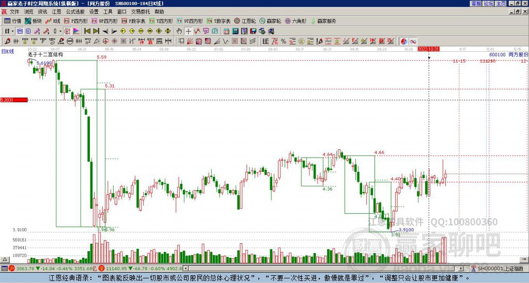The height and width of the screenshot is (283, 529).
Task: Click the scrollbar left arrow at bottom
Action: point(186,269)
